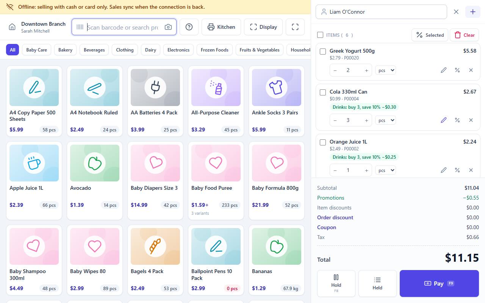This screenshot has width=485, height=303.
Task: Check the Orange Juice 1L checkbox
Action: 323,142
